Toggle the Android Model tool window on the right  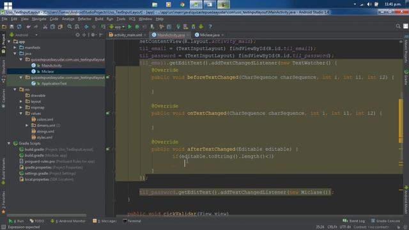pyautogui.click(x=406, y=199)
